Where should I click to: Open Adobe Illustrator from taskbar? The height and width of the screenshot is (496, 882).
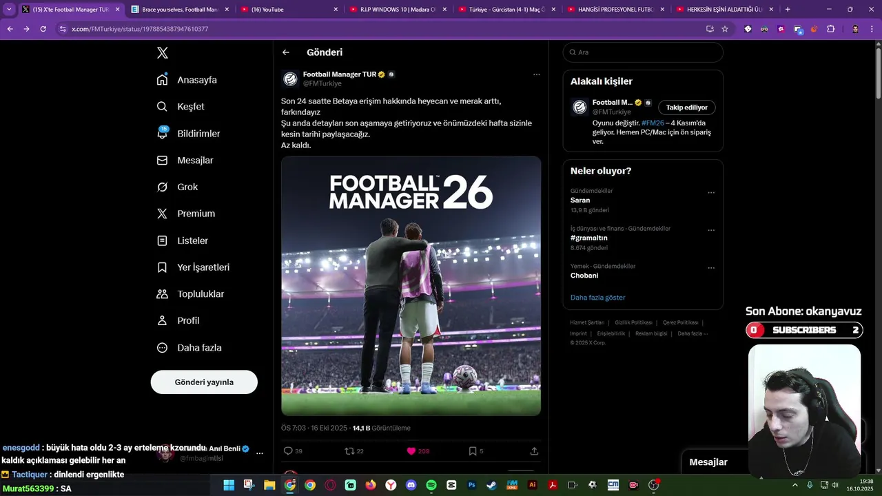click(x=532, y=485)
